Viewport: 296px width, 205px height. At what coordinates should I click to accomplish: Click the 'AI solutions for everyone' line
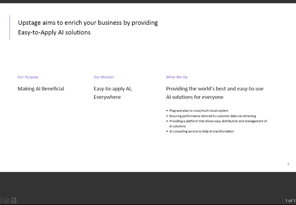[195, 97]
